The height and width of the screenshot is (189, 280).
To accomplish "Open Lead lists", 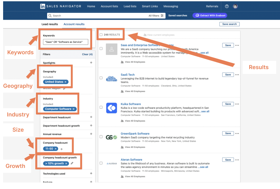I will [130, 6].
